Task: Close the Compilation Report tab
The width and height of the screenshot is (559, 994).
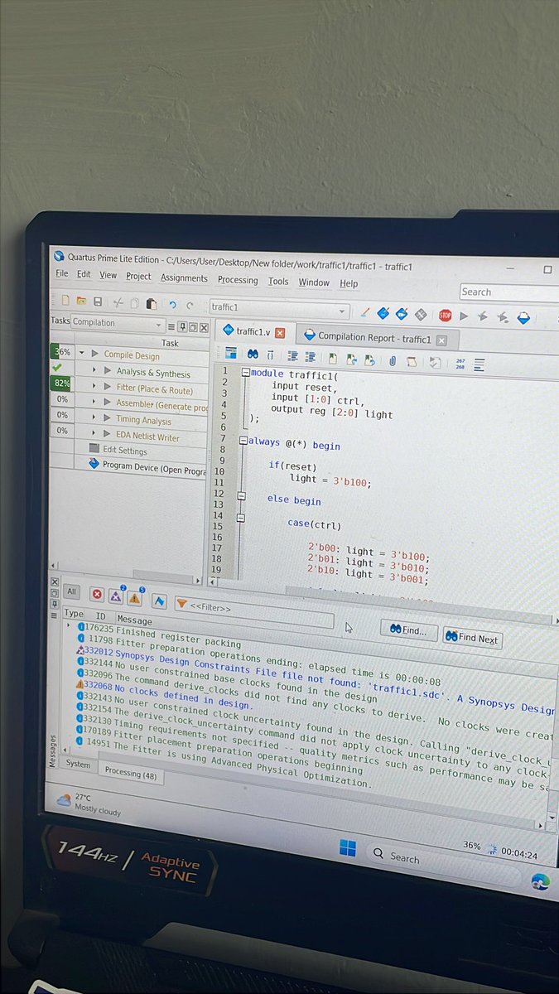Action: pyautogui.click(x=441, y=340)
